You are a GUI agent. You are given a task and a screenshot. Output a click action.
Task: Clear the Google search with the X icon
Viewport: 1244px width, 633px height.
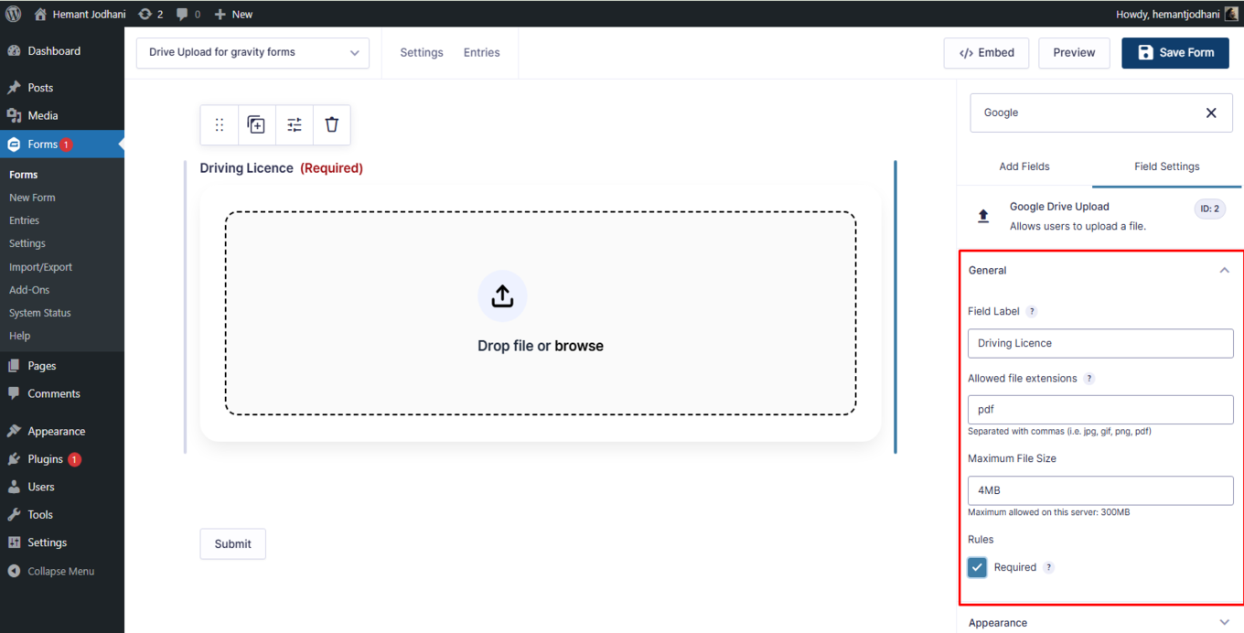[1211, 113]
